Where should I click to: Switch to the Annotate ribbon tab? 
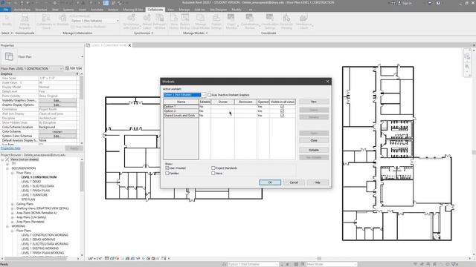(97, 10)
